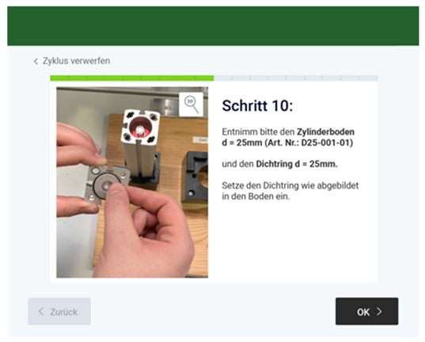Click the first unfilled segment after green
Image resolution: width=425 pixels, height=342 pixels.
tap(223, 78)
